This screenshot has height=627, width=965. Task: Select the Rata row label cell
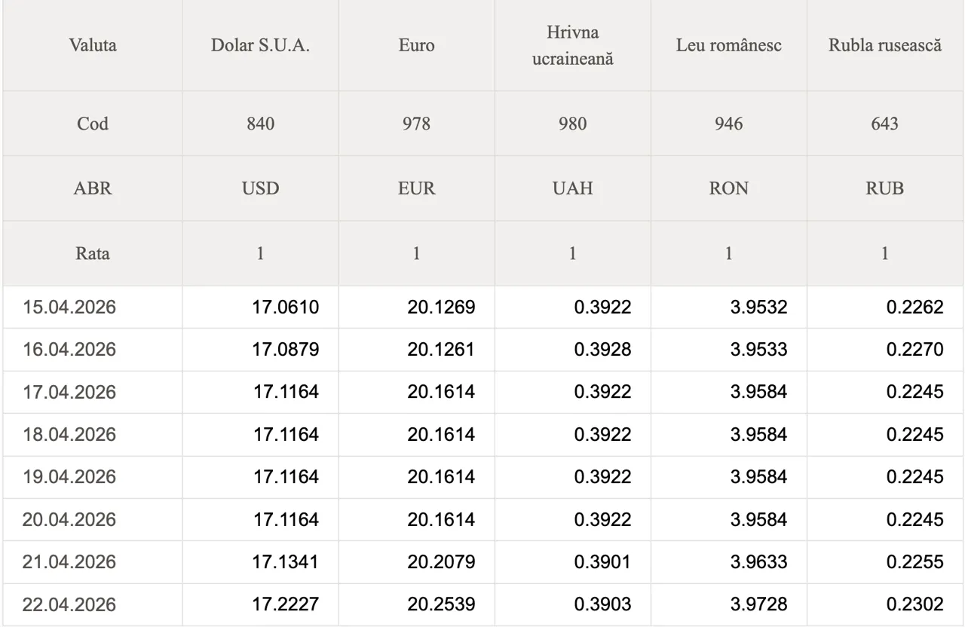pos(93,254)
